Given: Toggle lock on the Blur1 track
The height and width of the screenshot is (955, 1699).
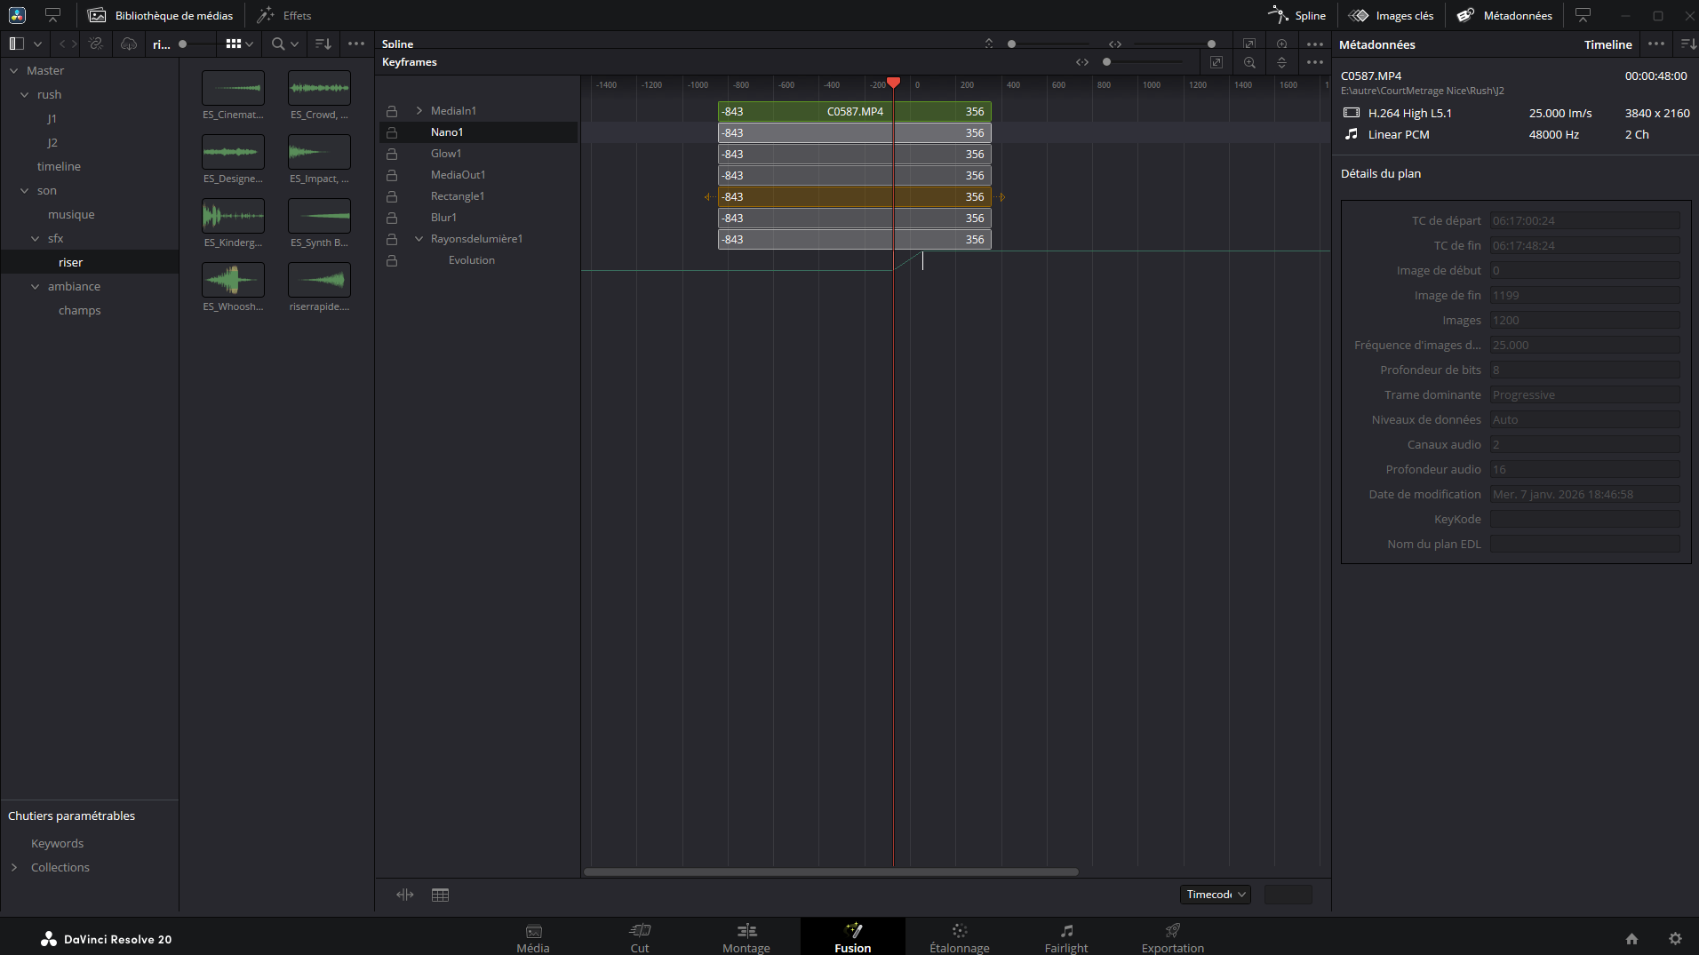Looking at the screenshot, I should [392, 218].
